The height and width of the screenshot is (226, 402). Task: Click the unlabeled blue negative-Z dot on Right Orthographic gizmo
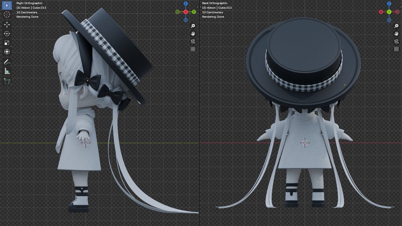click(x=186, y=20)
